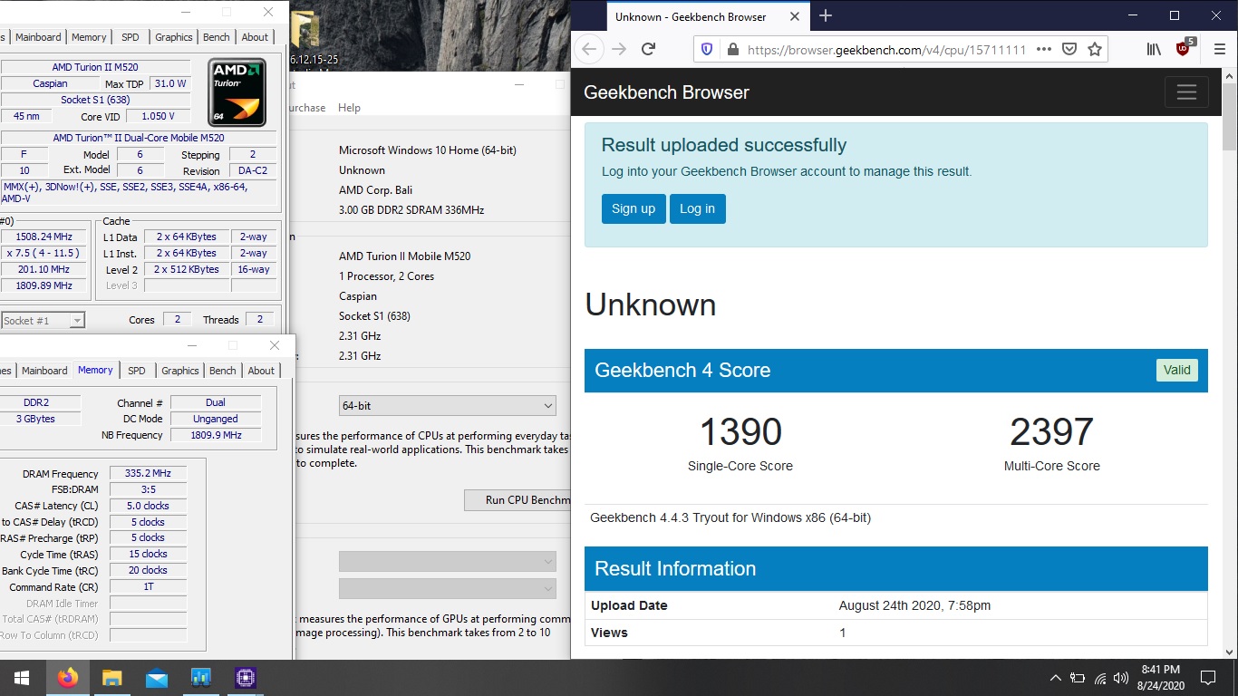Open File Explorer from the taskbar
This screenshot has width=1238, height=696.
click(x=111, y=678)
